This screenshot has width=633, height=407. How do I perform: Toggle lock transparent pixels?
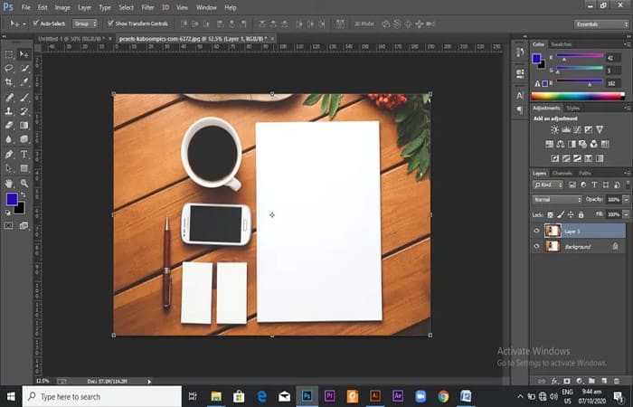pyautogui.click(x=550, y=215)
